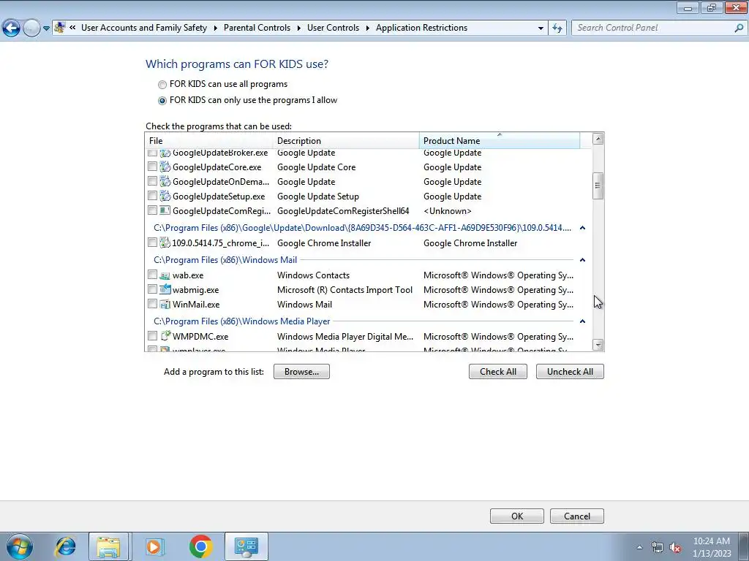Image resolution: width=749 pixels, height=561 pixels.
Task: Click the GoogleUpdateSetup.exe file icon
Action: 165,196
